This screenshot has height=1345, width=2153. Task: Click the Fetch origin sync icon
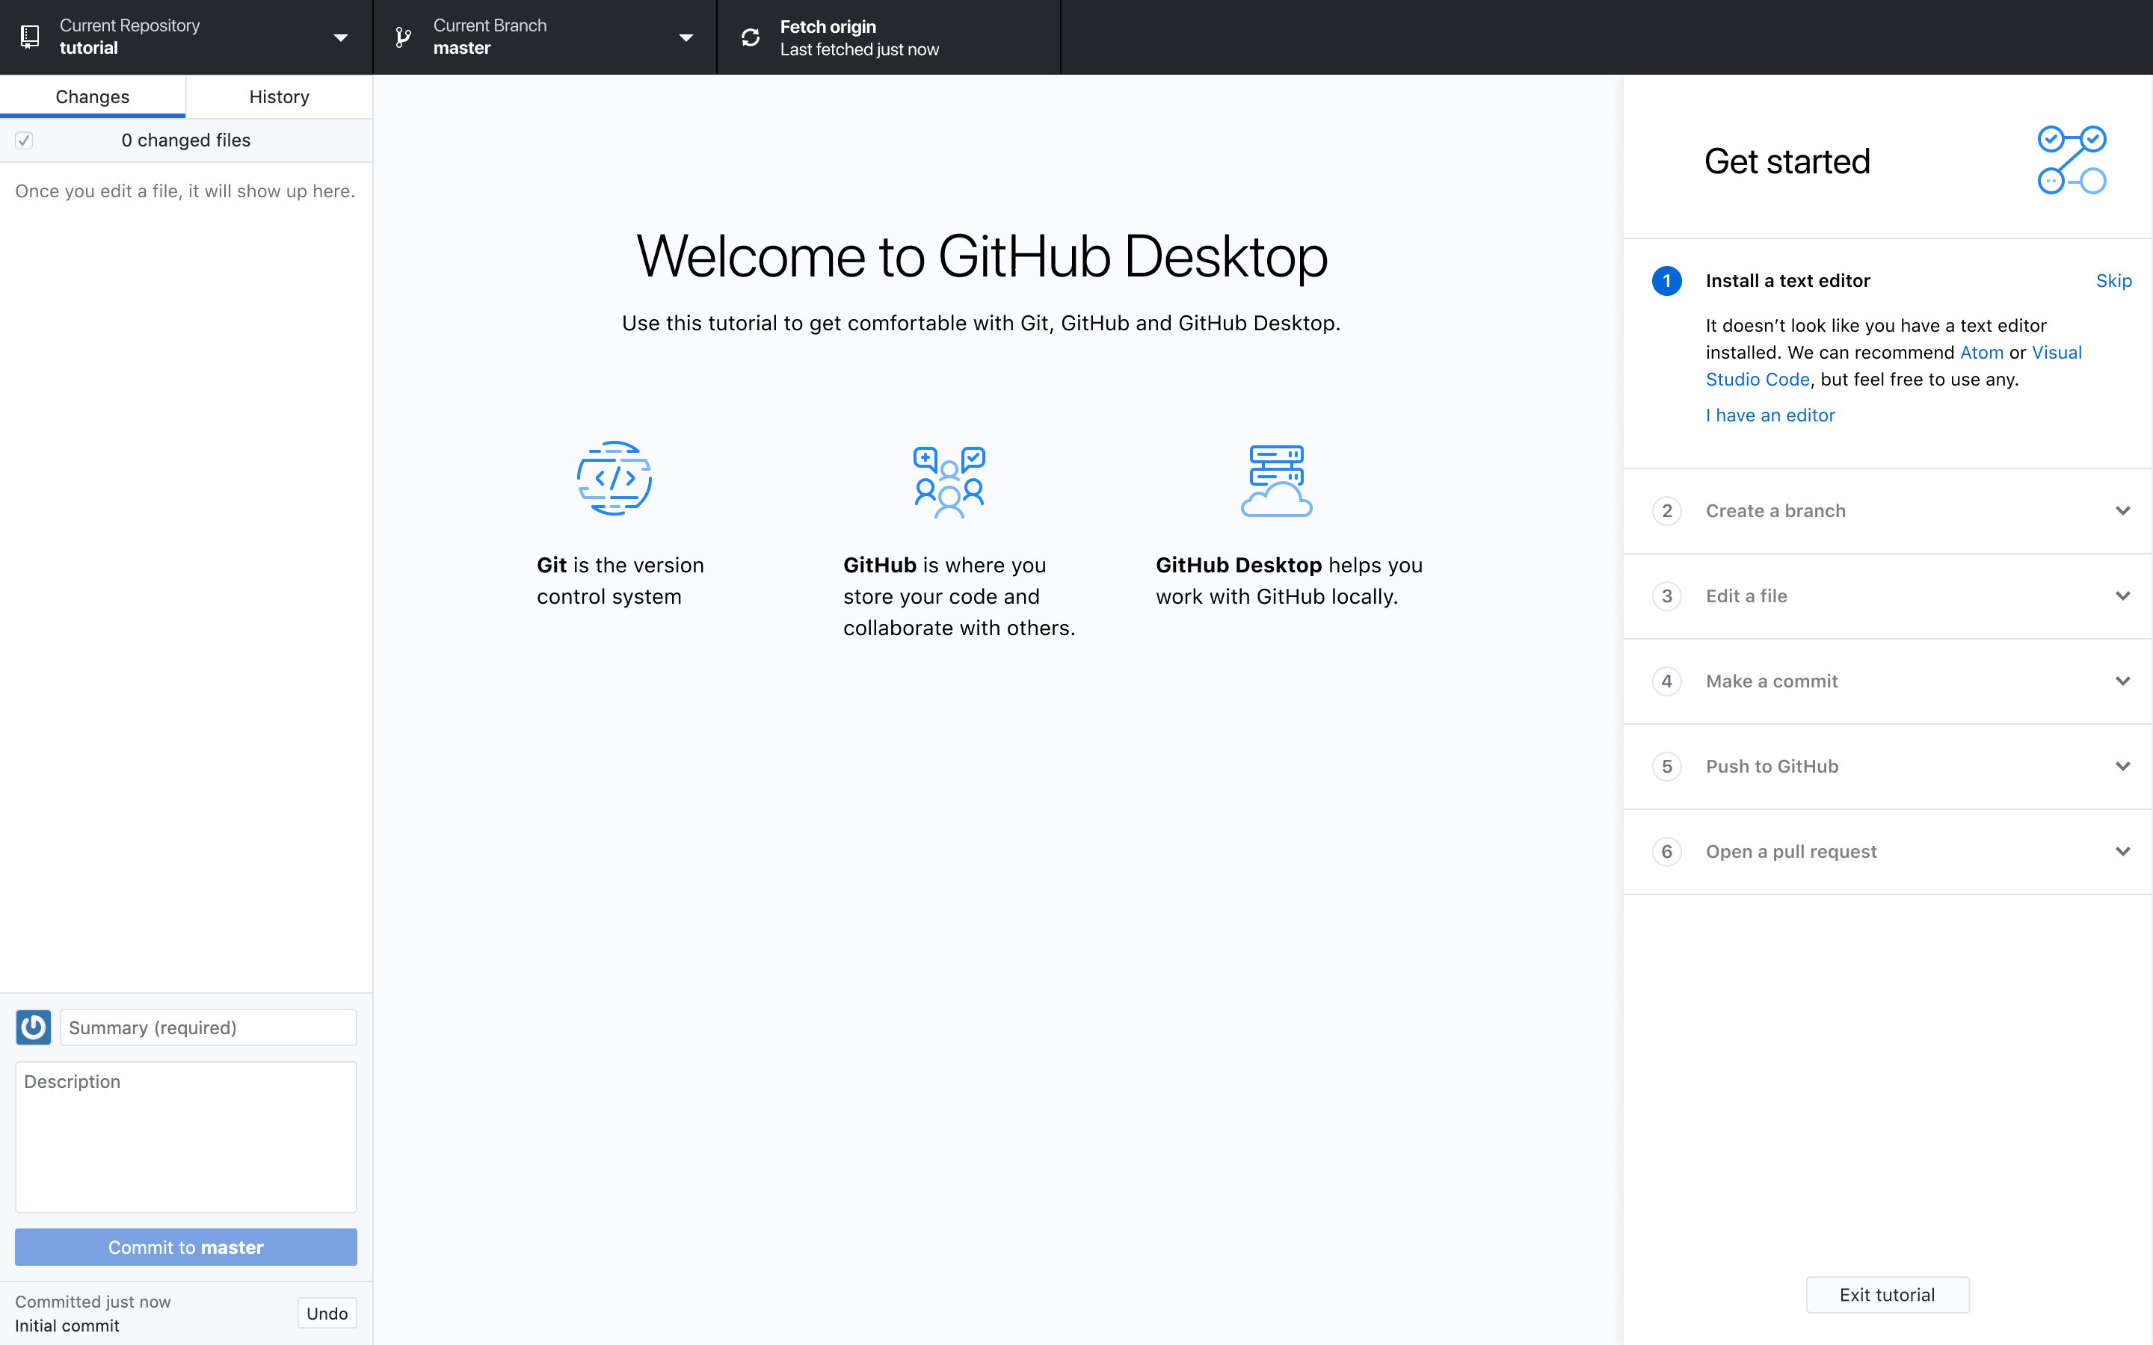pyautogui.click(x=750, y=37)
